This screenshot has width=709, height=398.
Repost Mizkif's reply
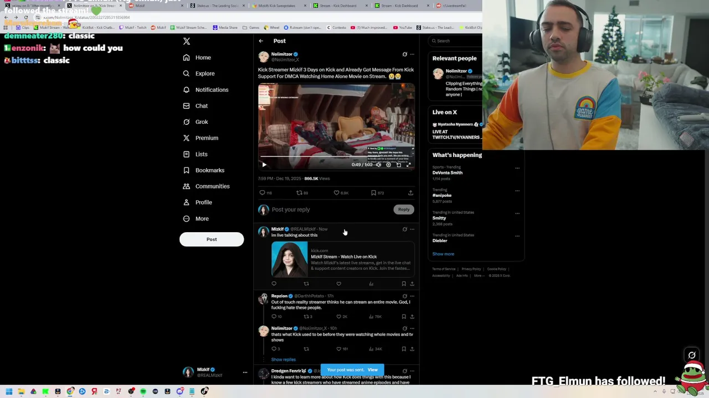click(306, 284)
